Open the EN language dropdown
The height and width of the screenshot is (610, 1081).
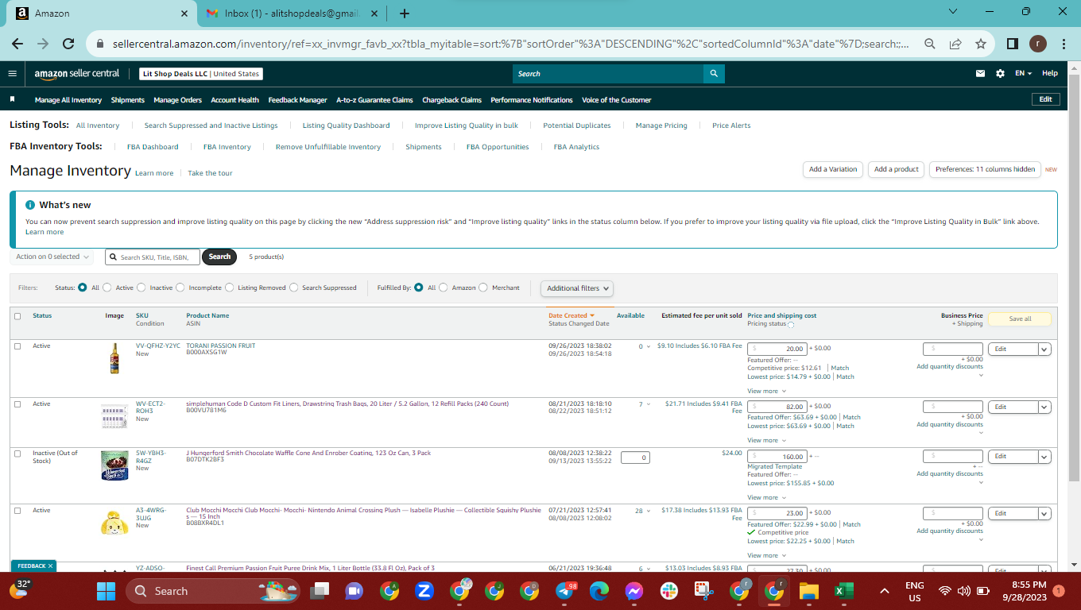click(x=1023, y=73)
